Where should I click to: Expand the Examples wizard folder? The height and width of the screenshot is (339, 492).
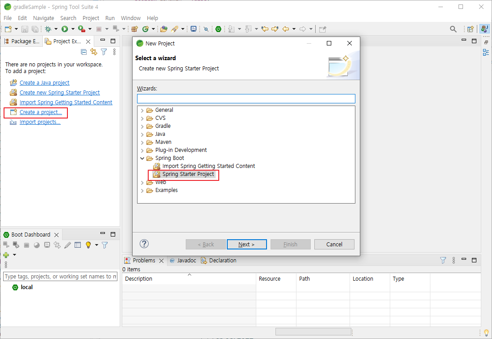click(142, 191)
